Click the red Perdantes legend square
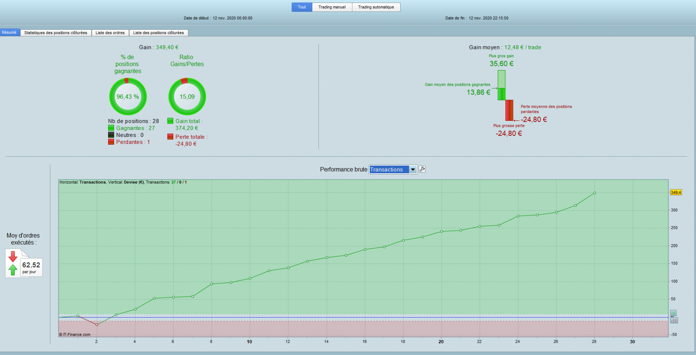This screenshot has width=696, height=355. [x=111, y=142]
